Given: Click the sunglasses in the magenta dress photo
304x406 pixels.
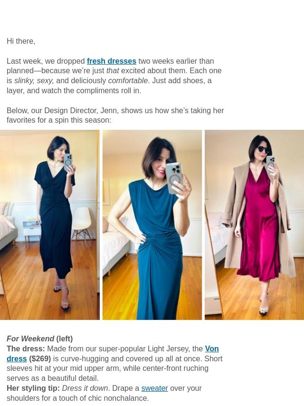Looking at the screenshot, I should coord(263,149).
